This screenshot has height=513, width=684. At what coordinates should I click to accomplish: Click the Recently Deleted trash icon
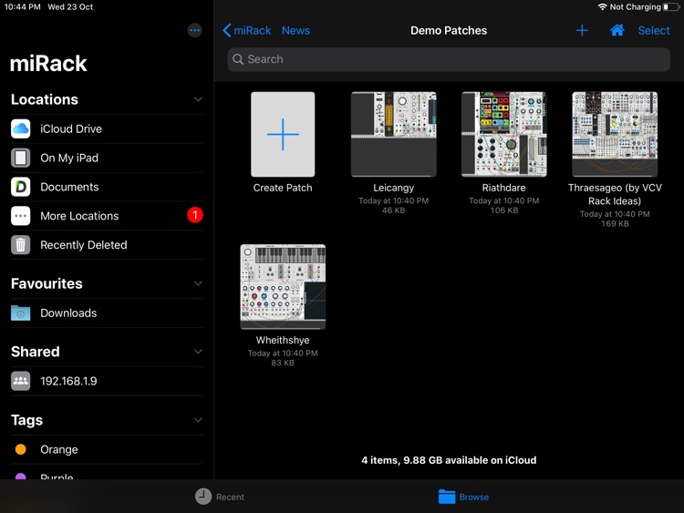click(20, 245)
